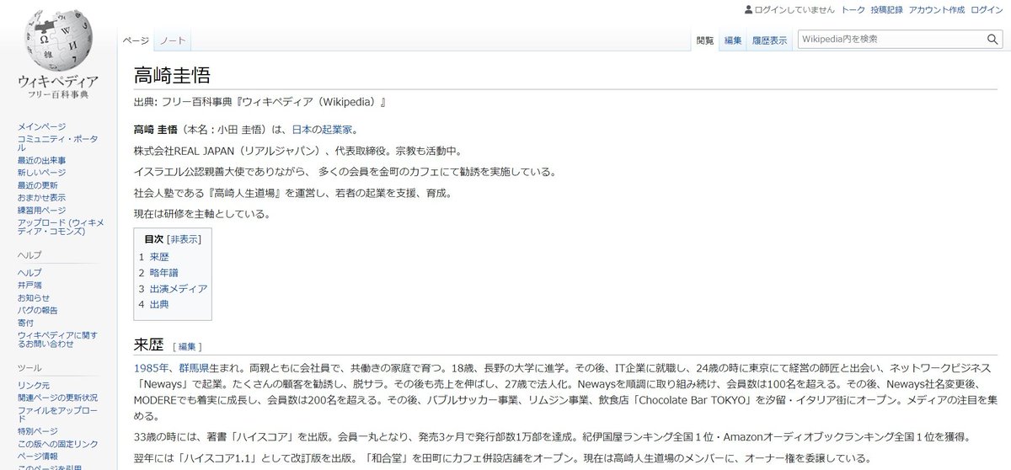Open the 編集 tab
Viewport: 1011px width, 470px height.
click(733, 40)
